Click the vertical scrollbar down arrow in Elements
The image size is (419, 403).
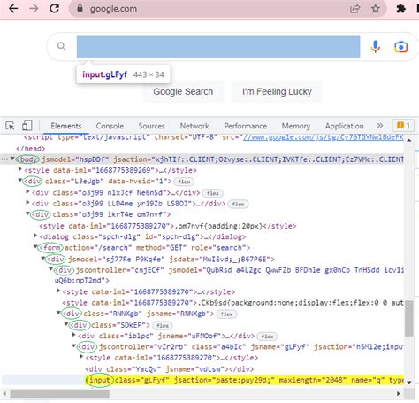409,382
